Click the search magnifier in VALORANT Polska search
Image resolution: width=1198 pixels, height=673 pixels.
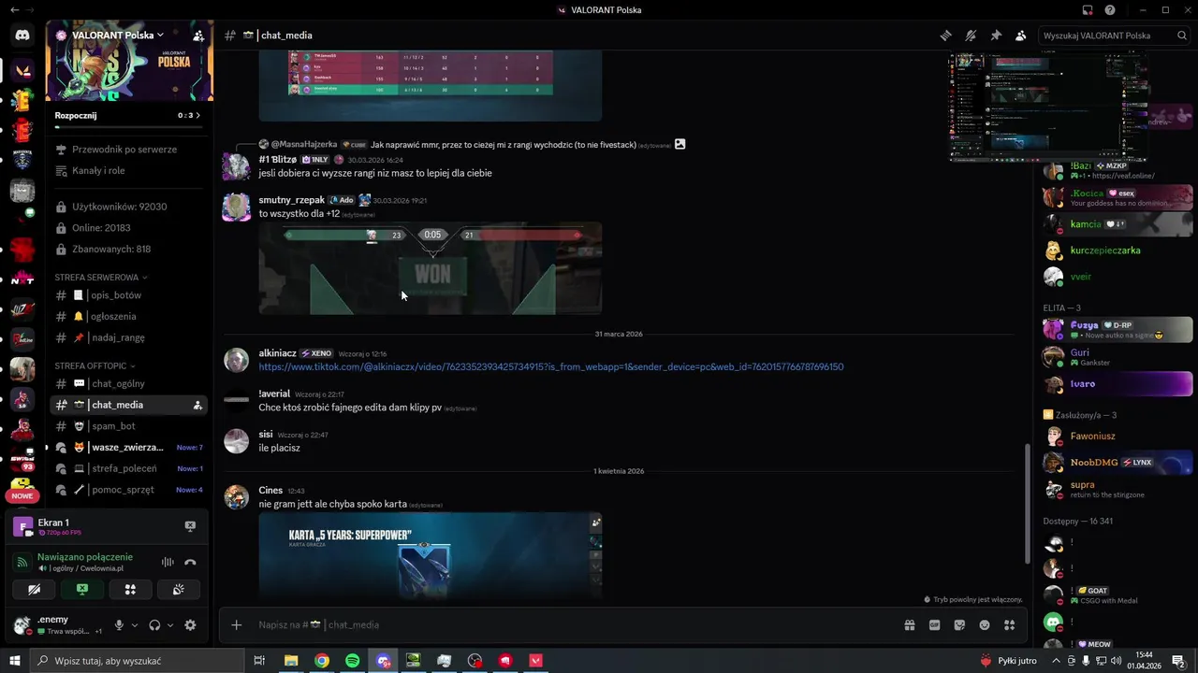[1182, 36]
